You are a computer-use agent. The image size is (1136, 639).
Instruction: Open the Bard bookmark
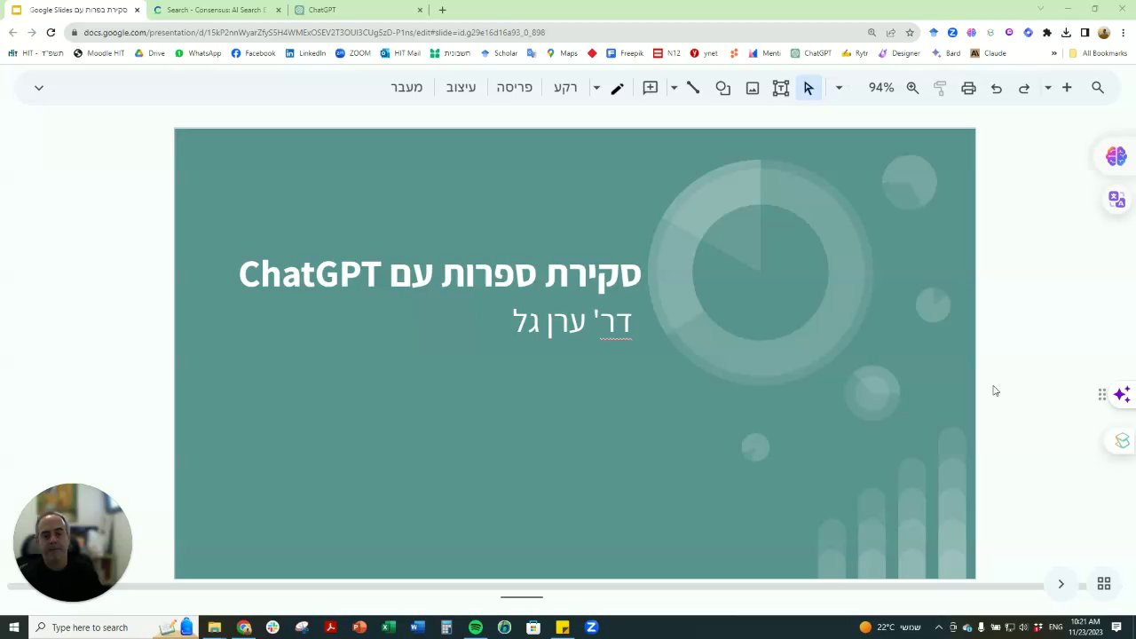point(946,53)
